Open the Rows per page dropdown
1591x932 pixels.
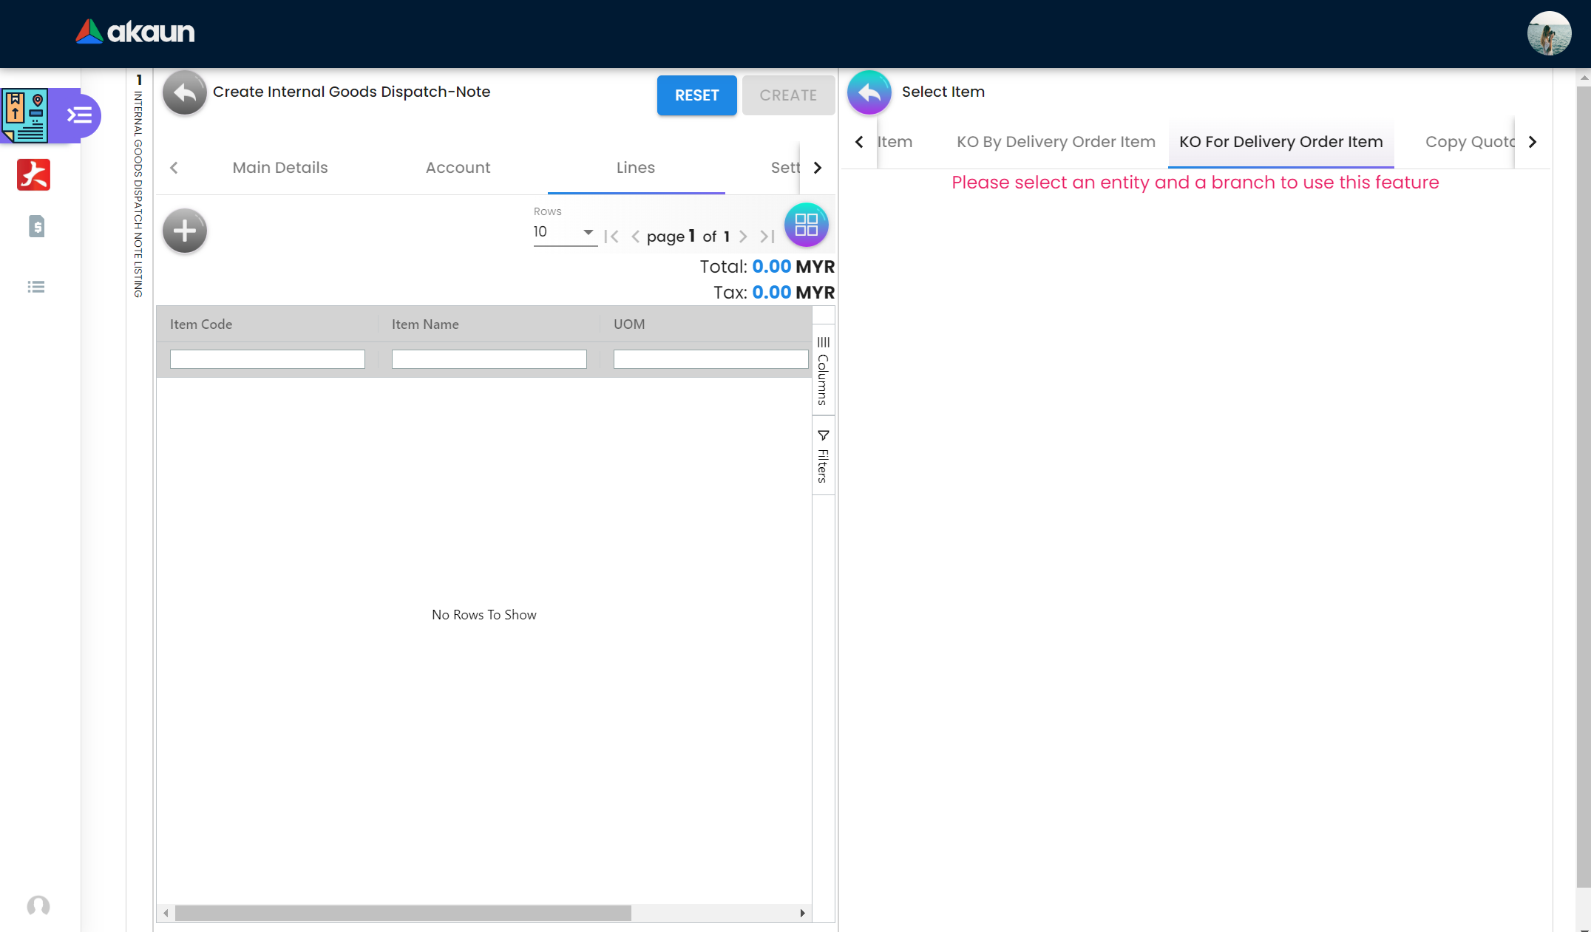[564, 232]
